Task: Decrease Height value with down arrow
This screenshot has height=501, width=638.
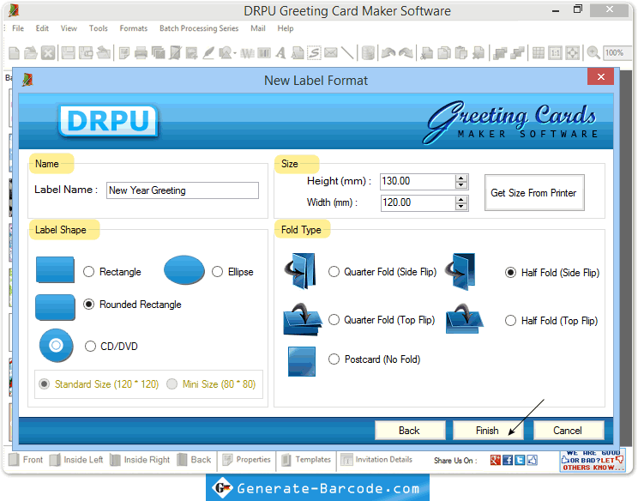Action: (x=461, y=185)
